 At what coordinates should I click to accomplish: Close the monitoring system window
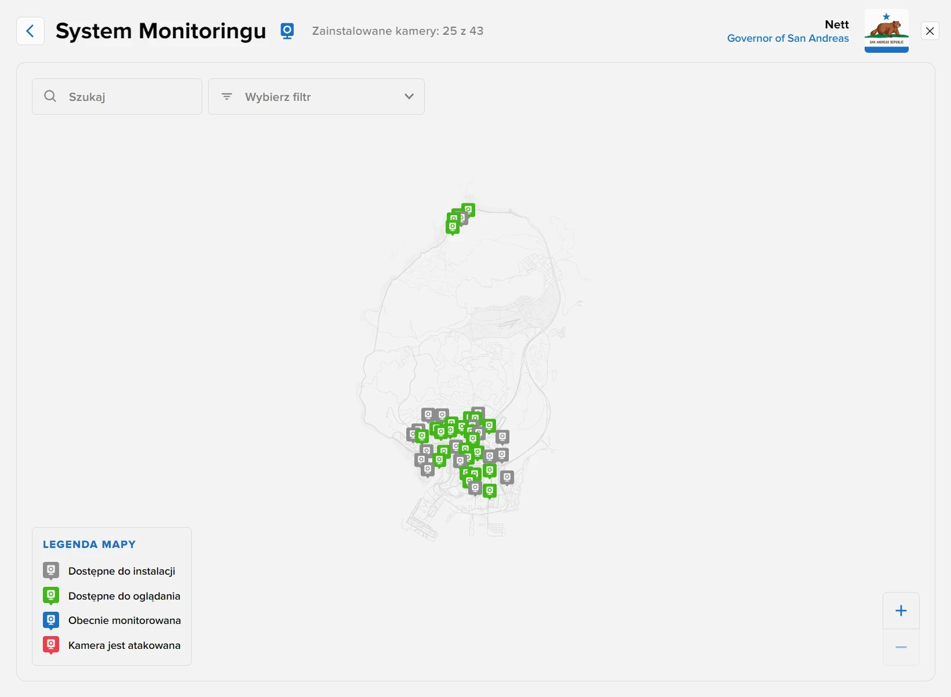click(930, 31)
